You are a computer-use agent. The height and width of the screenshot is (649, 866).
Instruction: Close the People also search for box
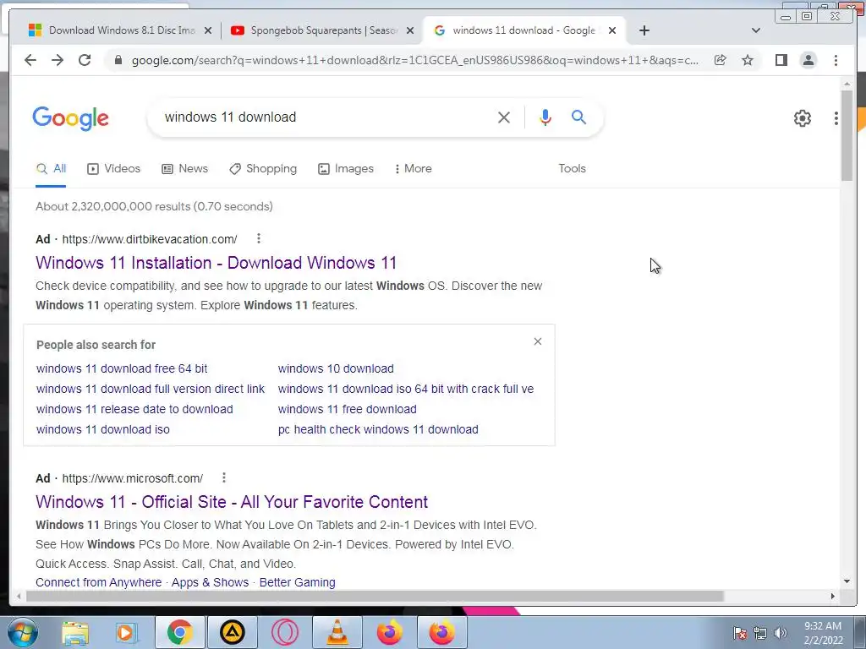(x=538, y=341)
